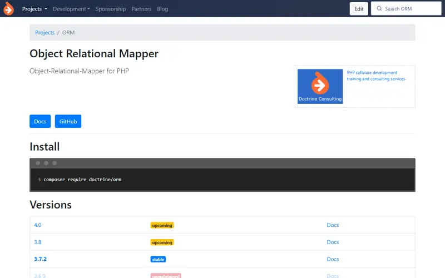Click the Object Relational Mapper heading
The width and height of the screenshot is (445, 278).
pyautogui.click(x=94, y=53)
